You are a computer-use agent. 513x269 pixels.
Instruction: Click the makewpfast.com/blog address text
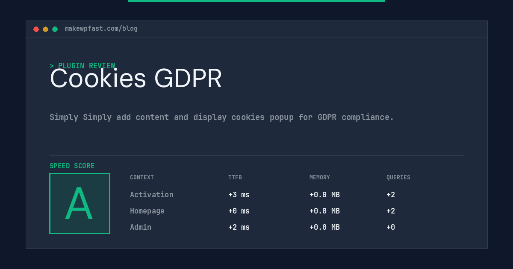coord(101,29)
